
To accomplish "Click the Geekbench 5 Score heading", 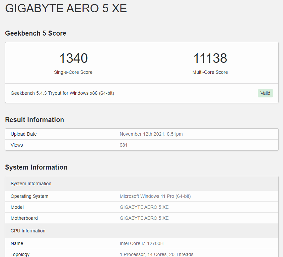I will click(x=35, y=33).
